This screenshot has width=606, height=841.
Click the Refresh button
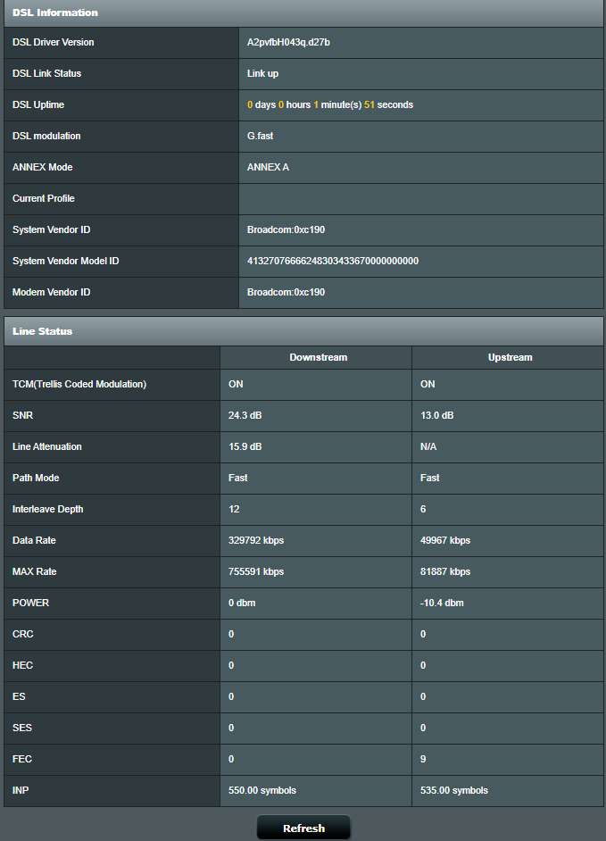point(303,828)
